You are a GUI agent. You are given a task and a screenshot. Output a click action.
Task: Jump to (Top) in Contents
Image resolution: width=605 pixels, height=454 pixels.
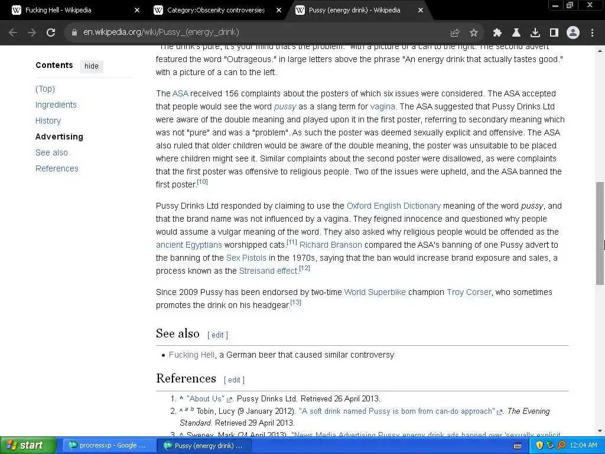(x=45, y=89)
